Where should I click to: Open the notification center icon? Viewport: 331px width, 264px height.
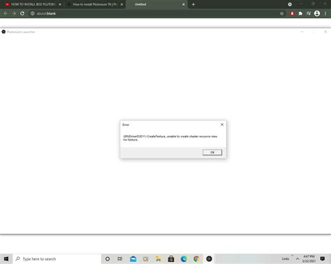[323, 258]
